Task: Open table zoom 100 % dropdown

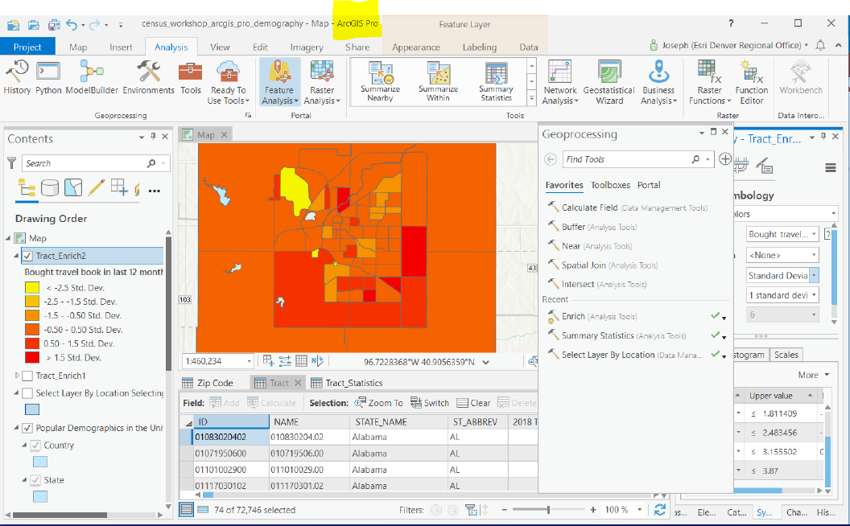Action: (640, 510)
